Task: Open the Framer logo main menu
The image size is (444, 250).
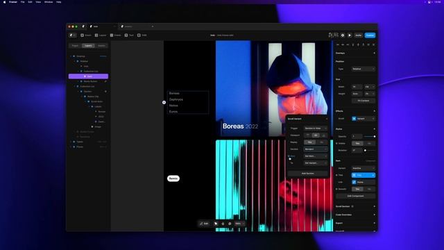Action: coord(72,35)
